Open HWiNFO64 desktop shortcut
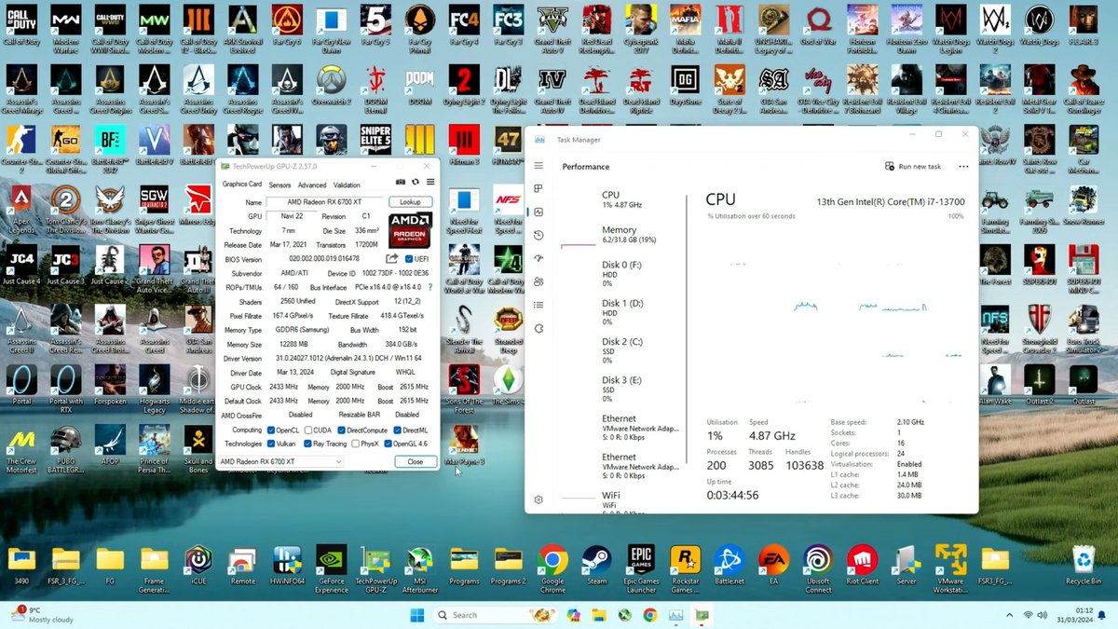The width and height of the screenshot is (1118, 629). pos(287,567)
